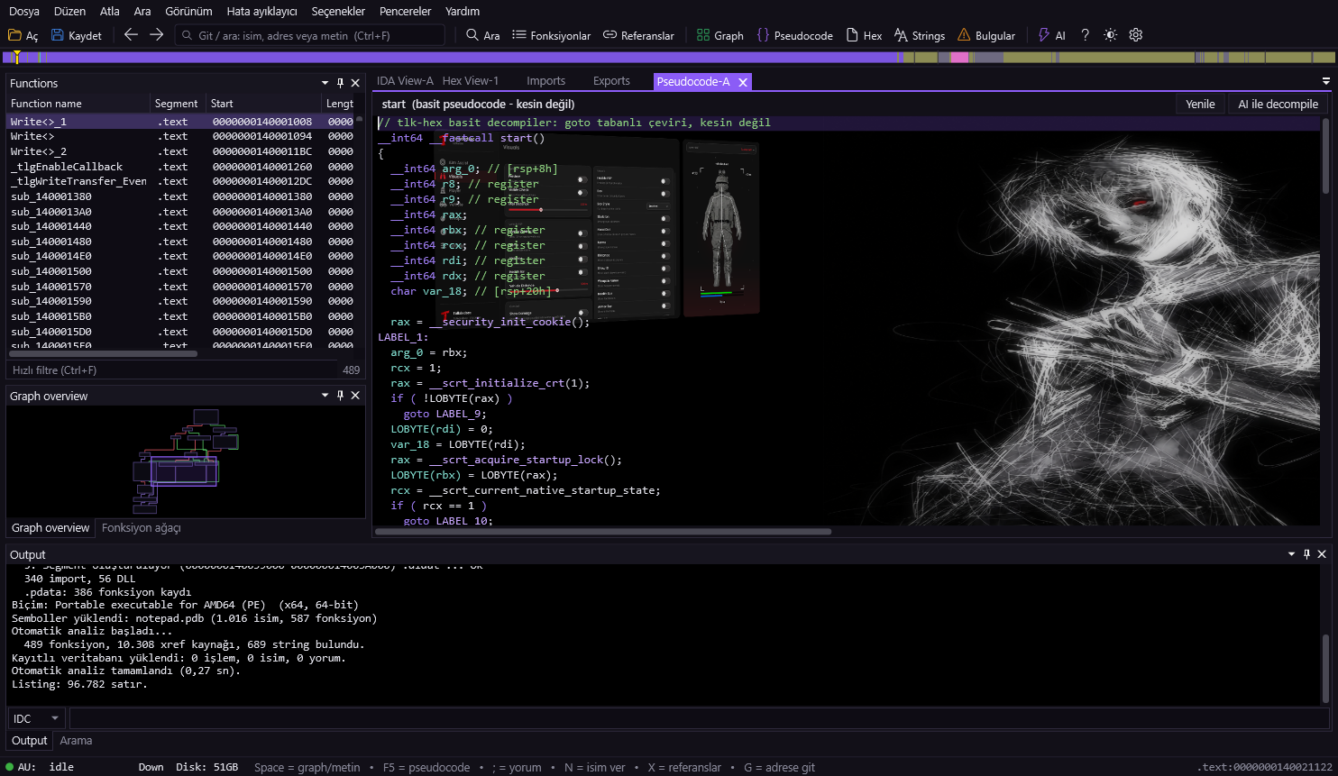1338x776 pixels.
Task: Click the pseudocode horizontal scrollbar
Action: tap(603, 532)
